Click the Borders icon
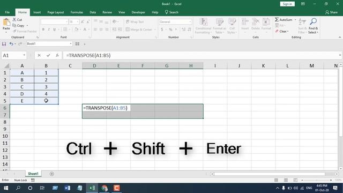 [x=65, y=29]
